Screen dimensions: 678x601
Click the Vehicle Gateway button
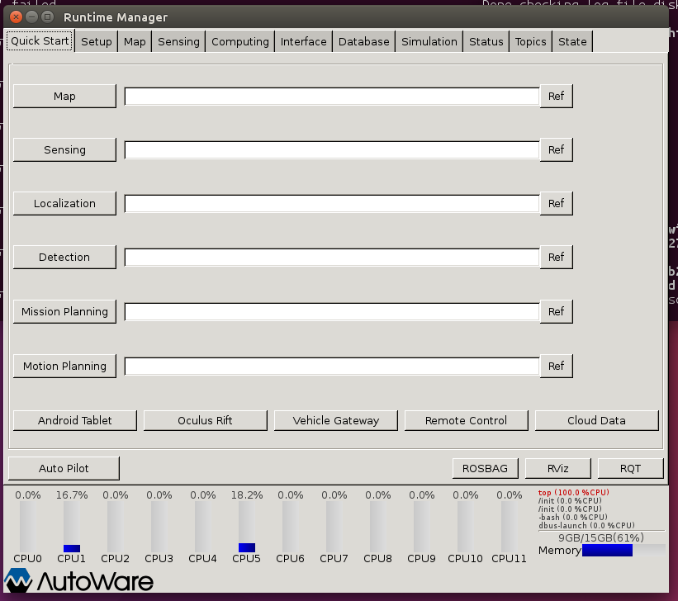tap(336, 420)
